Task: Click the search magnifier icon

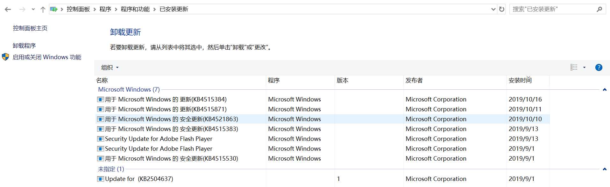Action: [599, 9]
